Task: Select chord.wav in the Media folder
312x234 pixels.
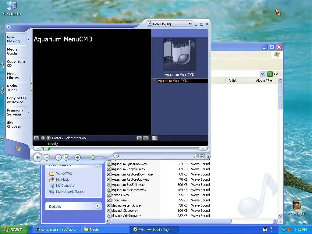Action: tap(119, 200)
